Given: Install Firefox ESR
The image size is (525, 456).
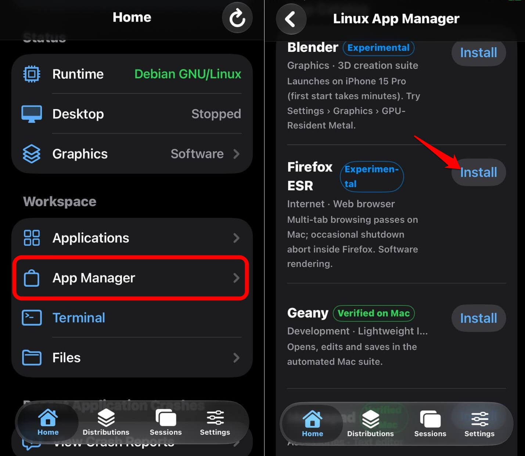Looking at the screenshot, I should coord(478,172).
